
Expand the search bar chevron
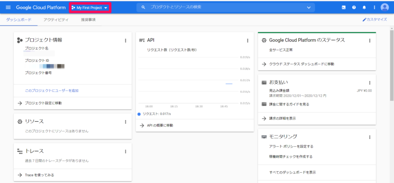309,7
